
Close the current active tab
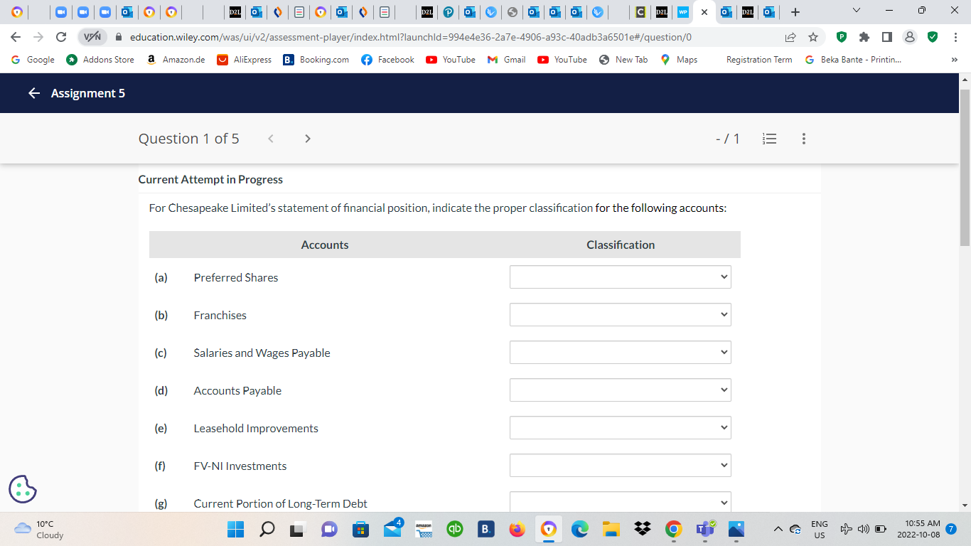click(x=704, y=12)
